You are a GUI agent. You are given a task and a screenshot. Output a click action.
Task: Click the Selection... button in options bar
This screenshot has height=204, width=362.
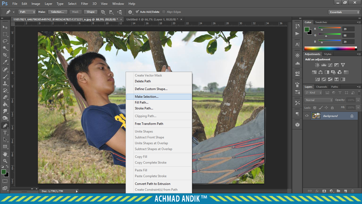pos(58,12)
